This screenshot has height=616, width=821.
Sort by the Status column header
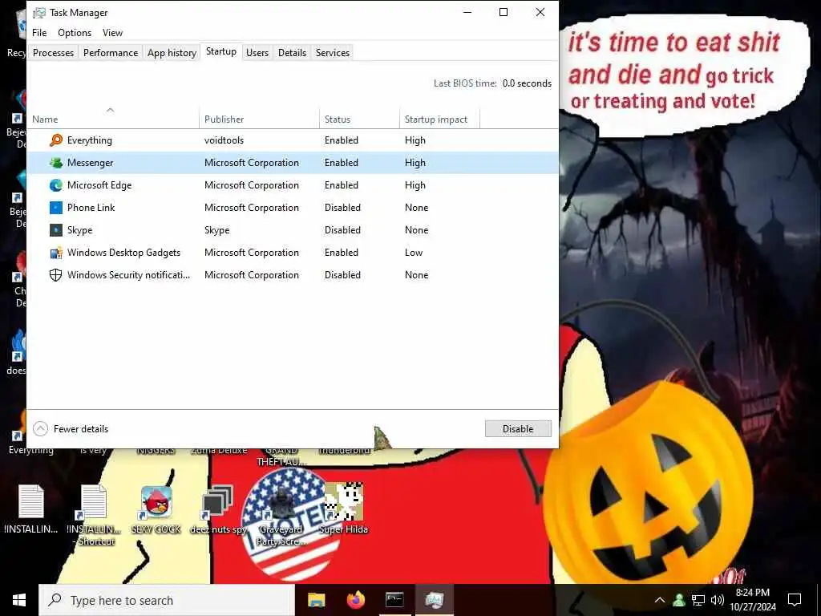pyautogui.click(x=359, y=118)
